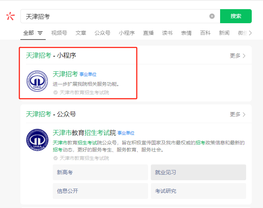Open the 考试研究 menu button

coord(198,191)
